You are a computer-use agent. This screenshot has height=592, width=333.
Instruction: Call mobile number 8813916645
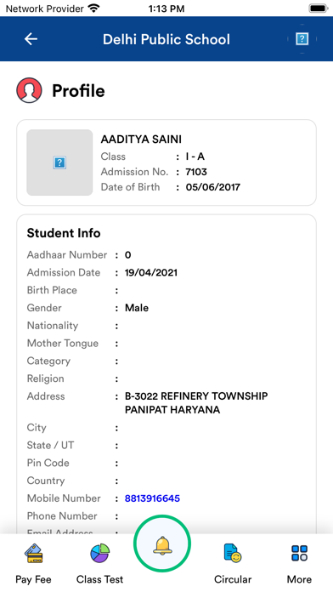pos(152,498)
